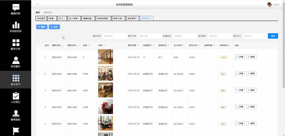Click the 待审核 status tag in row 1
Screen dimensions: 285x136
pos(223,57)
